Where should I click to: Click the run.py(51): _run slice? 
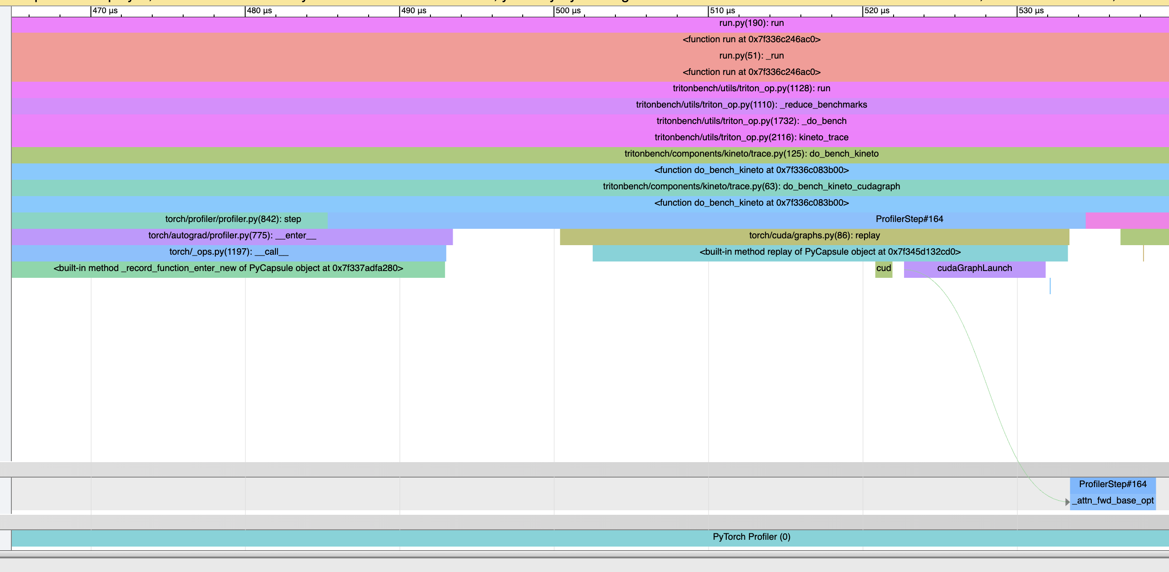tap(751, 56)
